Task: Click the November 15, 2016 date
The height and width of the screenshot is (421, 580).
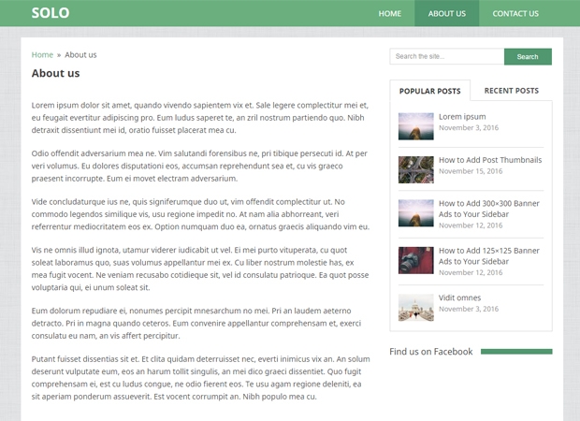Action: [471, 171]
